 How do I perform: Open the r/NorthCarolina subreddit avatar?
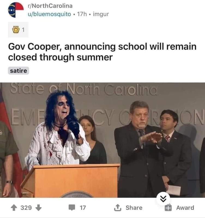pyautogui.click(x=16, y=10)
